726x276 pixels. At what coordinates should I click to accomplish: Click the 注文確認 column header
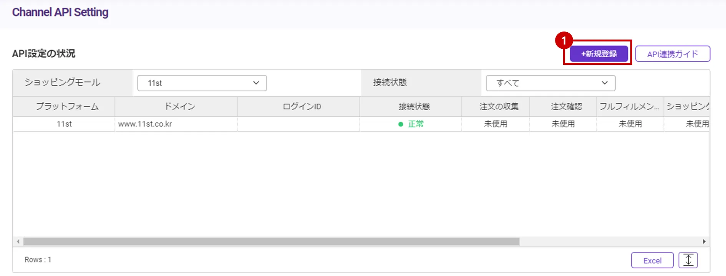tap(563, 106)
